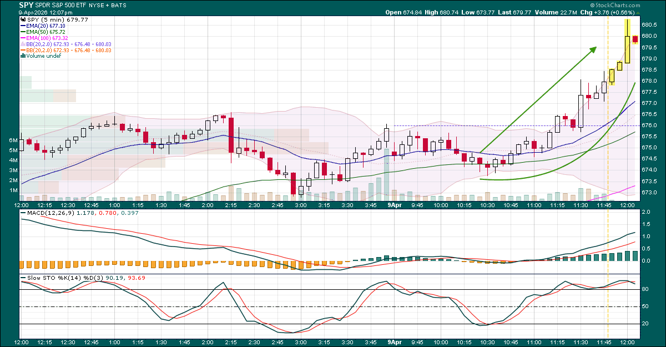Select the blue EMA(20) line swatch in legend
Viewport: 666px width, 347px height.
22,26
